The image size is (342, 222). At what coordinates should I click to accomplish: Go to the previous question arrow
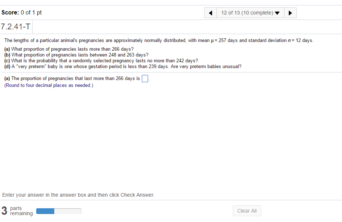click(210, 13)
